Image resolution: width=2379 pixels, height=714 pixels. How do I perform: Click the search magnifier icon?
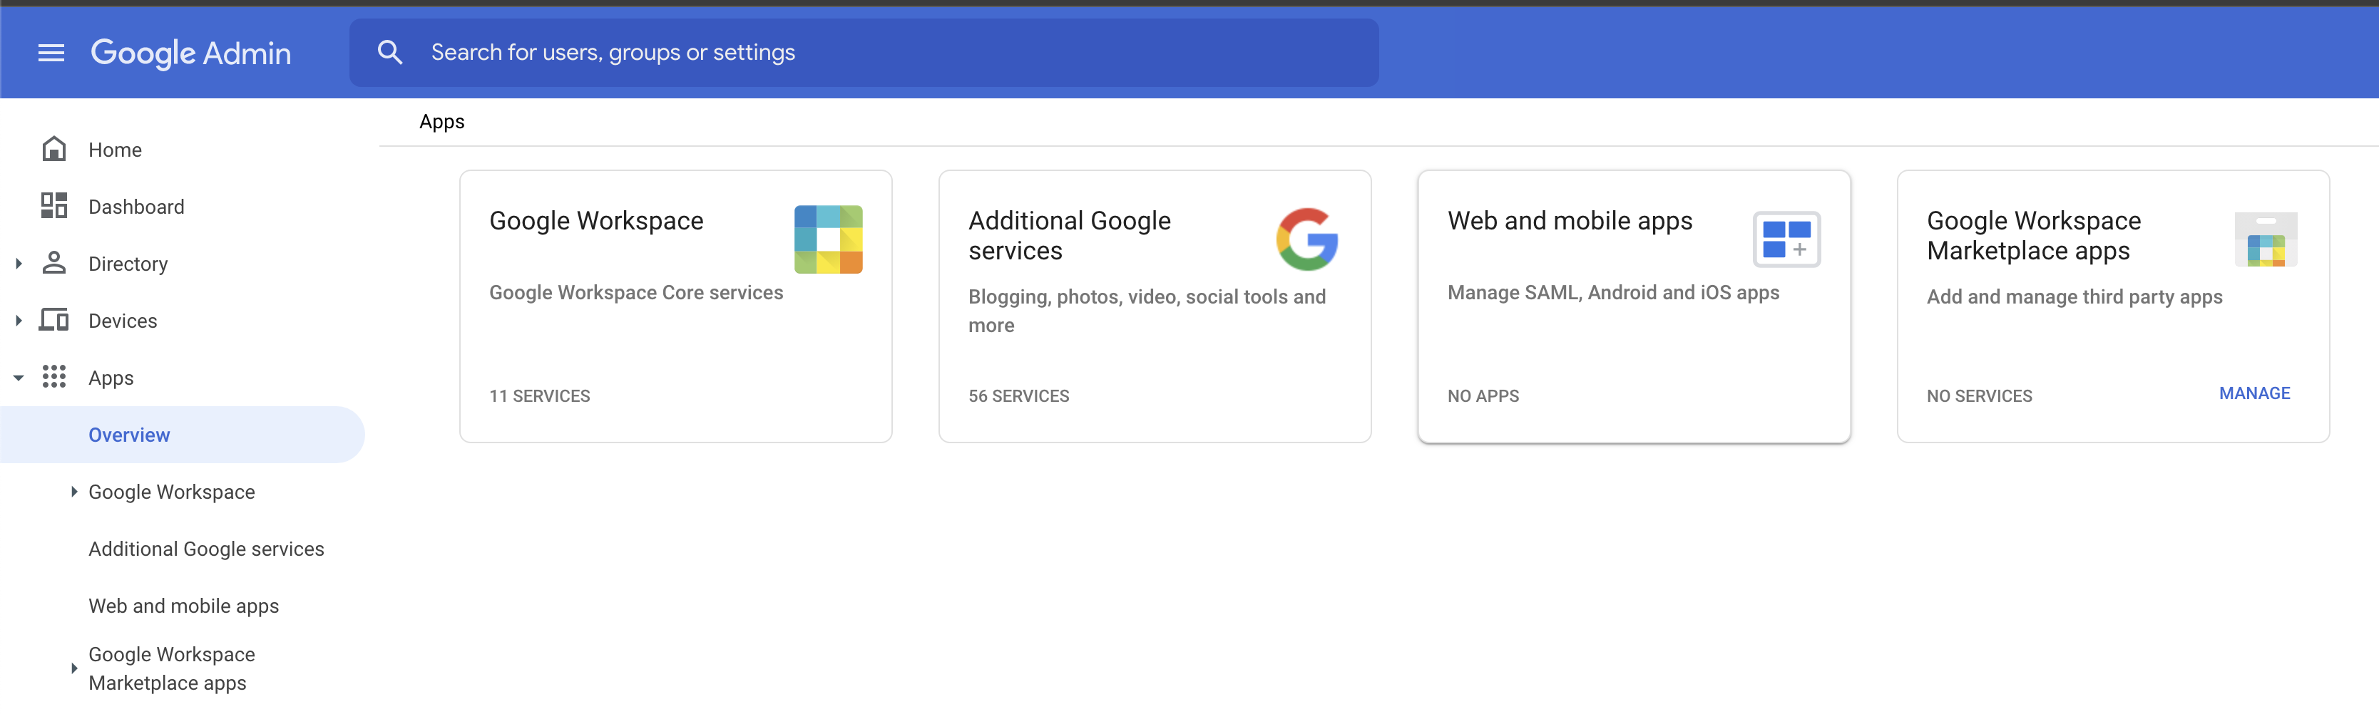pos(390,53)
